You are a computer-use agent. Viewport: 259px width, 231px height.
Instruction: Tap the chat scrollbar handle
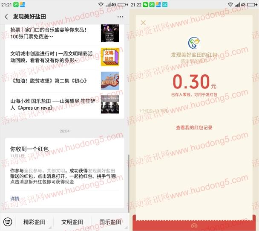(x=129, y=183)
